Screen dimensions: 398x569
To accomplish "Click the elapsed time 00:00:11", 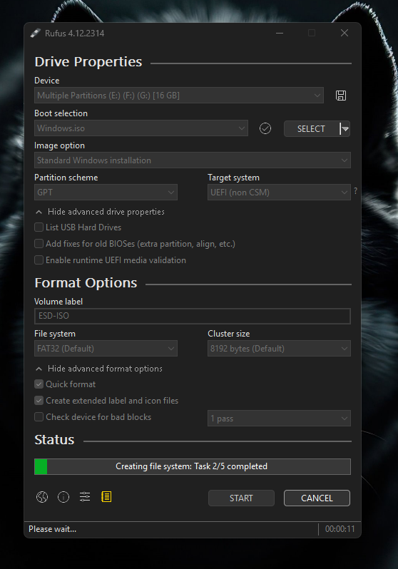I will coord(340,529).
